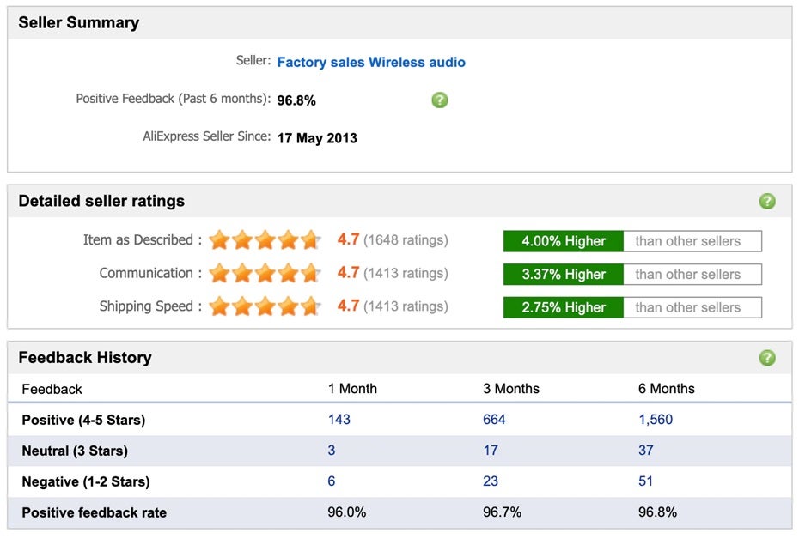View 51 negative feedbacks for 6 months
799x545 pixels.
646,481
